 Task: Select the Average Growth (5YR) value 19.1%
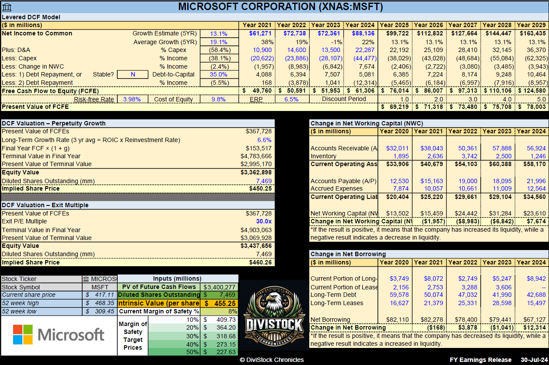pos(218,42)
